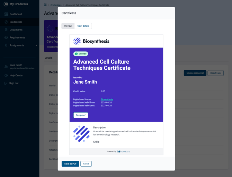This screenshot has height=177, width=232.
Task: Close the Certificate dialog
Action: [86, 164]
